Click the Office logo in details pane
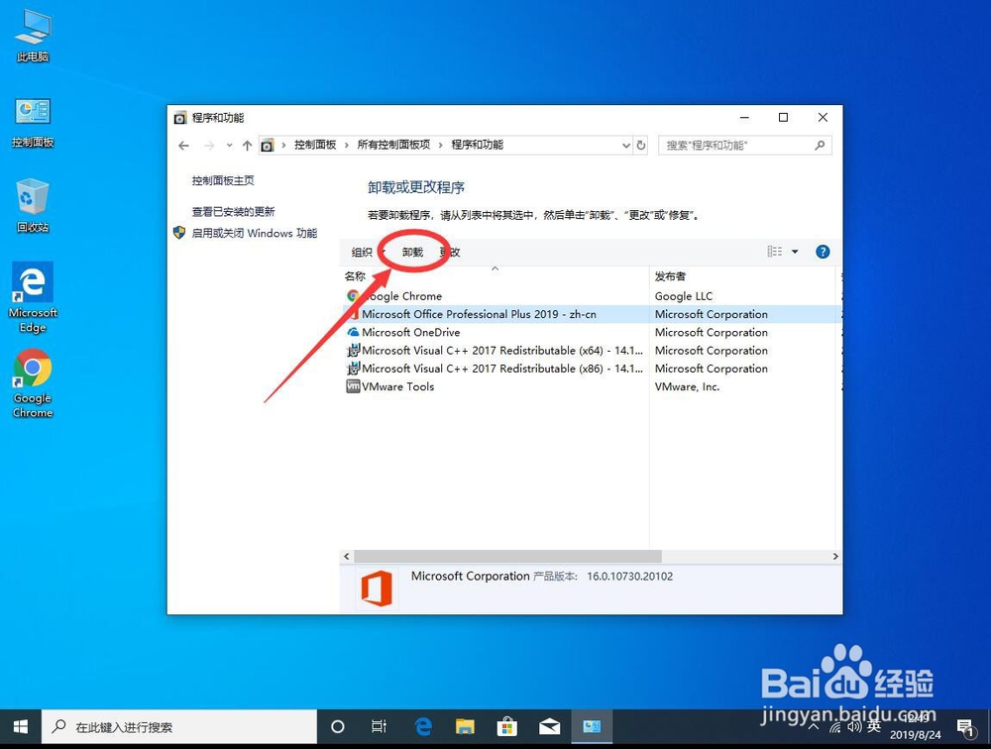991x749 pixels. point(377,588)
